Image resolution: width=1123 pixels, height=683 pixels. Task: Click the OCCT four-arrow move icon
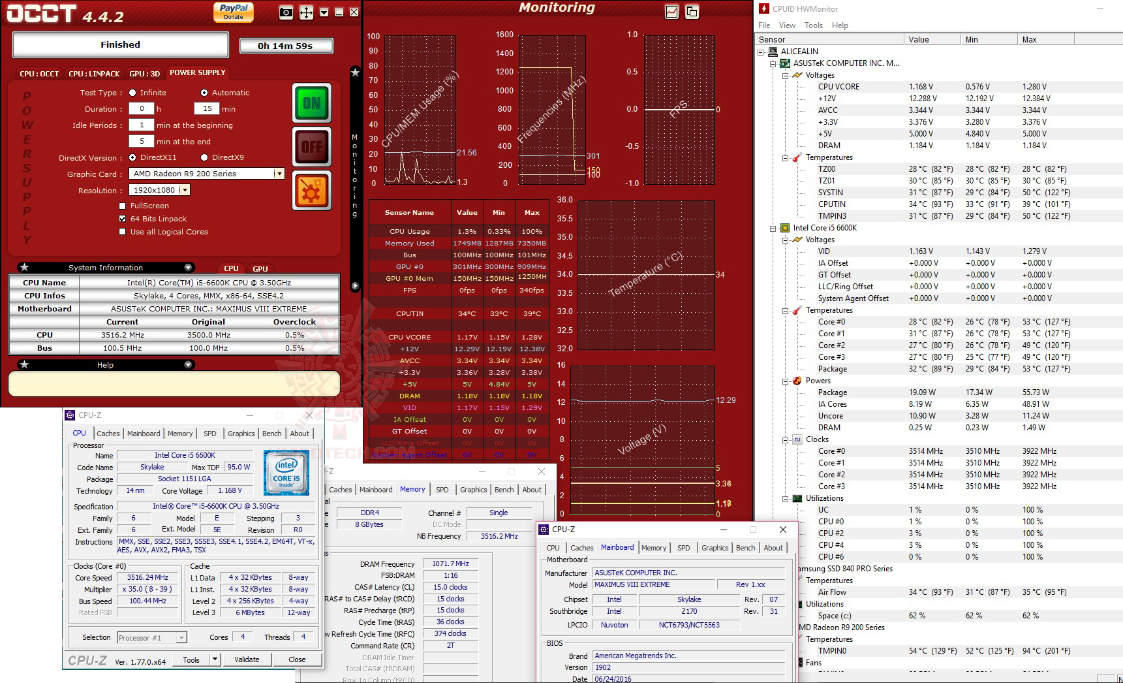[306, 12]
